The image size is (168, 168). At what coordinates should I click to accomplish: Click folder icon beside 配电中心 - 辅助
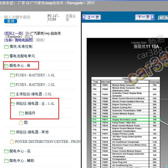click(6, 161)
